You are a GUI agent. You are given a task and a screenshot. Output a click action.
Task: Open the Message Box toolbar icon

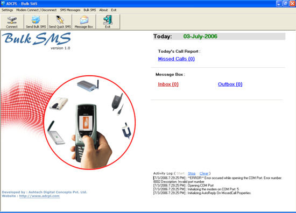(x=84, y=22)
